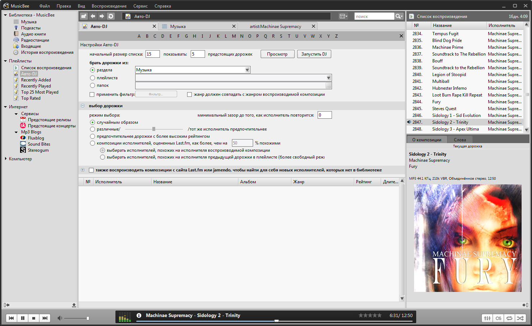Collapse the right panel with the bottom-right icon
Screen dimensions: 532x326
pos(525,305)
